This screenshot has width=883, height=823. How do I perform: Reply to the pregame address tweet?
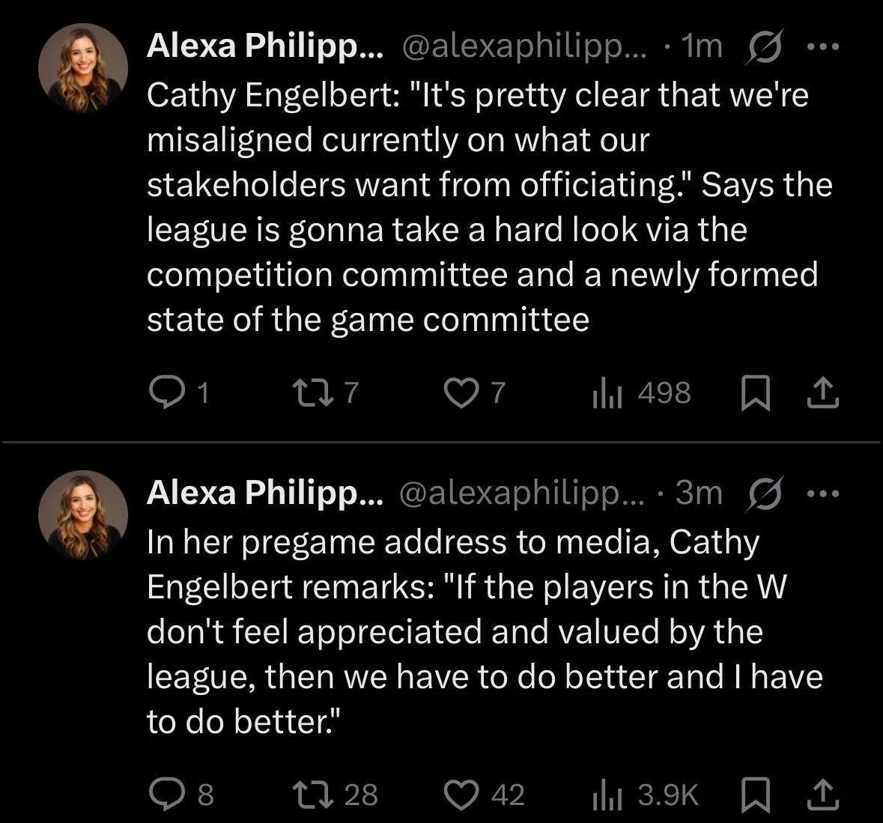click(164, 794)
